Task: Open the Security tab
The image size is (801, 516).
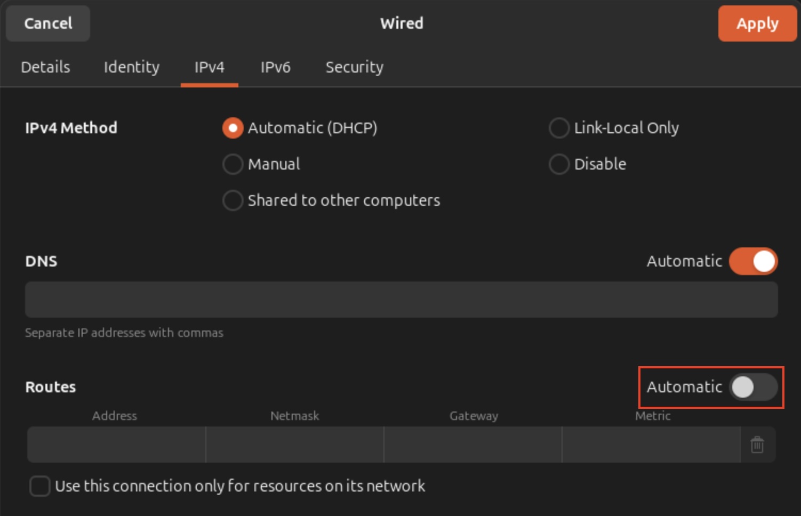Action: 354,67
